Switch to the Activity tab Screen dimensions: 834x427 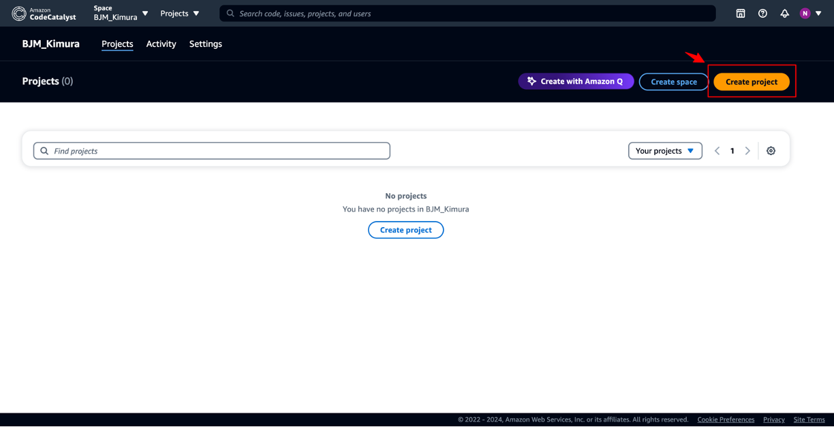[x=161, y=44]
